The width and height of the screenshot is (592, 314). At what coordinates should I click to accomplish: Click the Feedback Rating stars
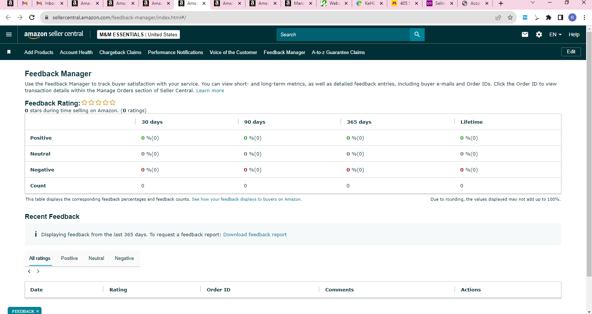coord(98,103)
